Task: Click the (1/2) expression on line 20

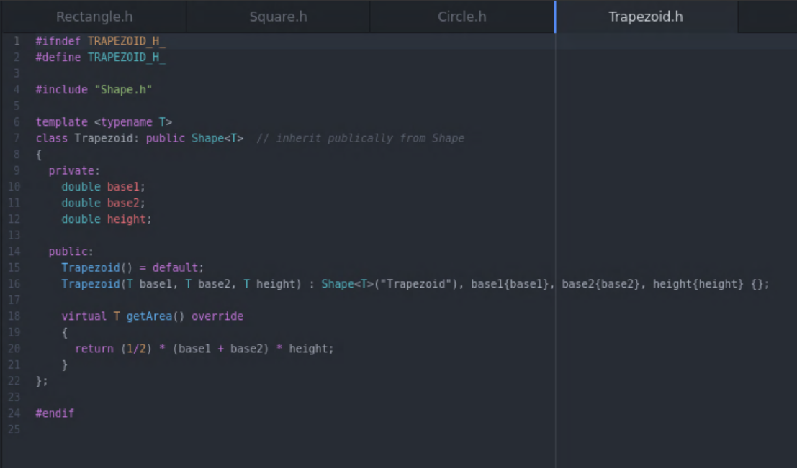Action: [136, 349]
